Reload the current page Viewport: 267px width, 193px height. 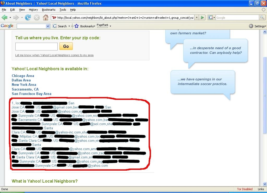pyautogui.click(x=28, y=17)
